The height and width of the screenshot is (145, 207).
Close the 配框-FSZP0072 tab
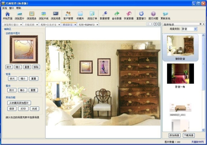pos(97,24)
